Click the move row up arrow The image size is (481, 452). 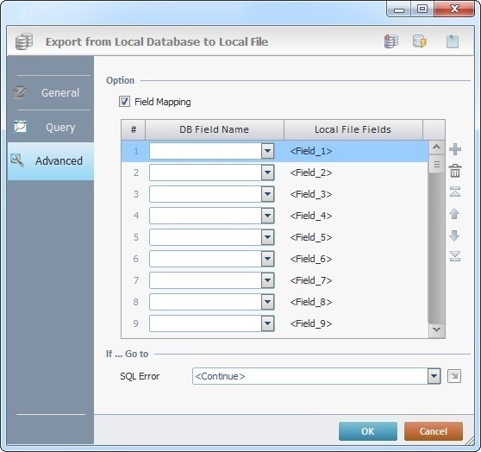(454, 214)
